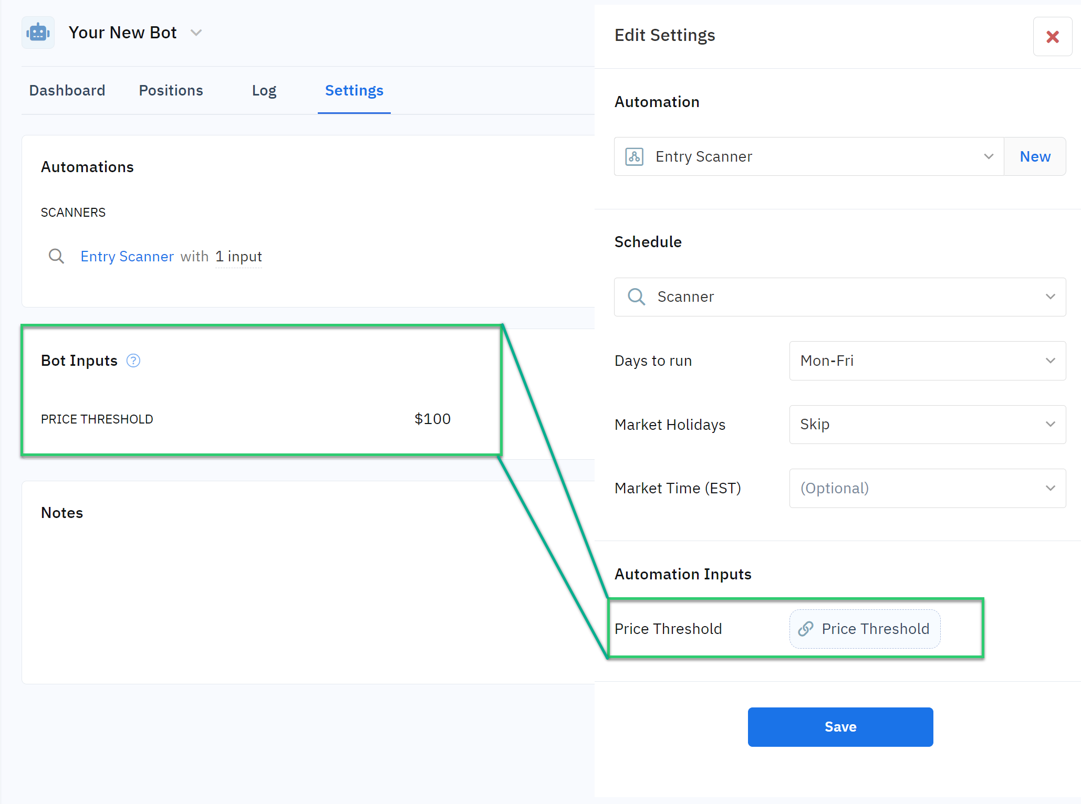Screen dimensions: 1081x804
Task: Change Market Holidays Skip dropdown
Action: 927,424
